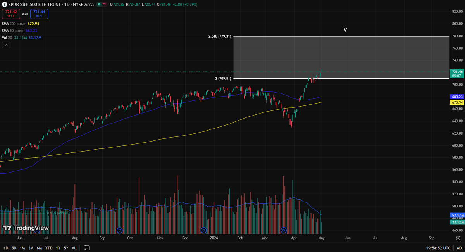Image resolution: width=465 pixels, height=252 pixels.
Task: Select the 3M date range
Action: point(31,247)
